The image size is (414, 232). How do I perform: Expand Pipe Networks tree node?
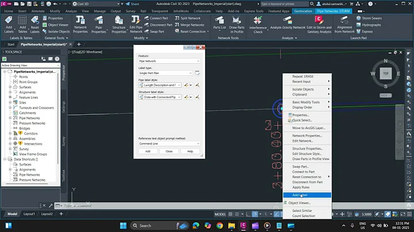tap(10, 118)
